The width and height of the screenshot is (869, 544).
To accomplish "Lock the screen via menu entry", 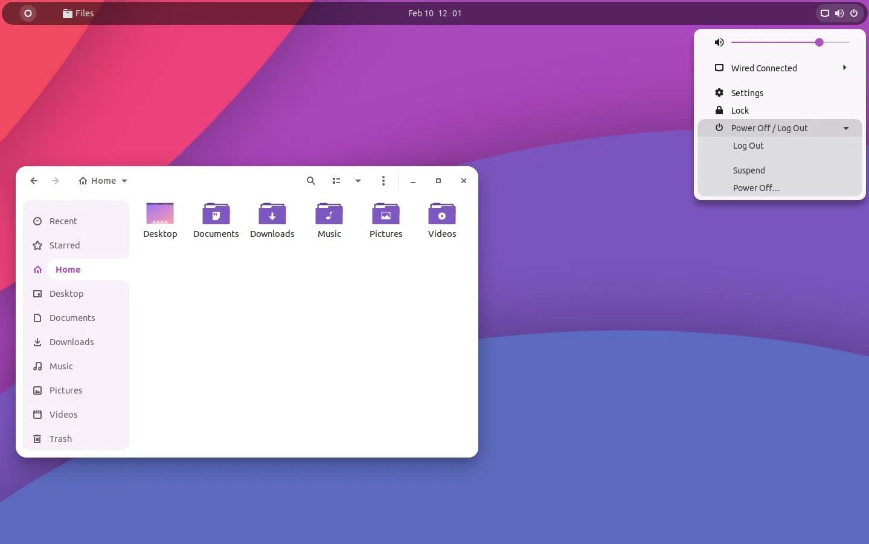I will pos(739,110).
